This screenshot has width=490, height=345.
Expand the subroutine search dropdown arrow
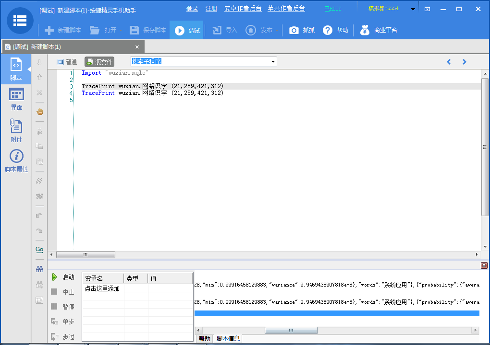click(273, 62)
